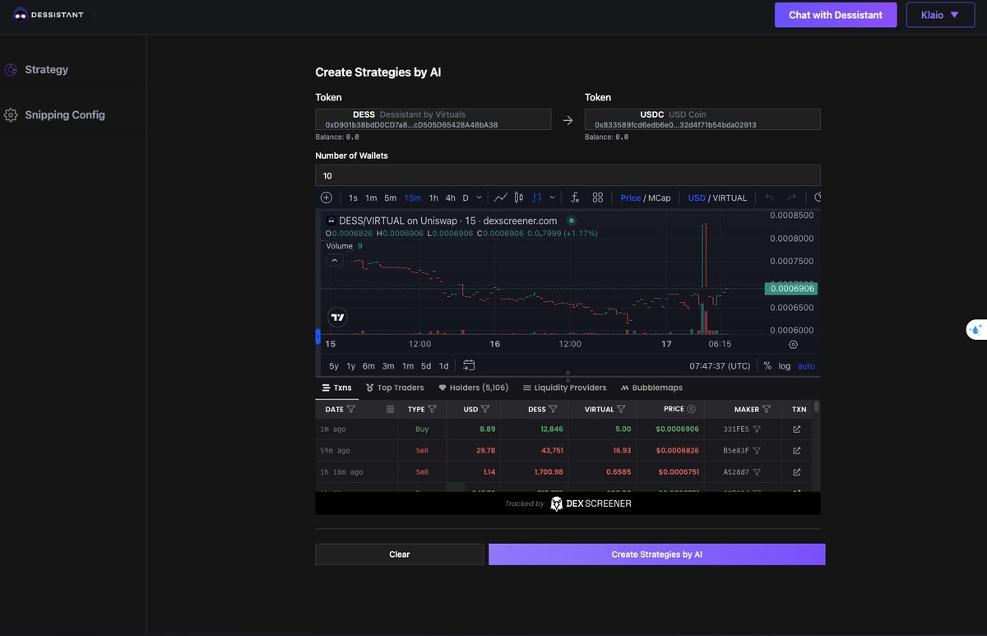Switch chart to Price mode
987x636 pixels.
point(631,198)
